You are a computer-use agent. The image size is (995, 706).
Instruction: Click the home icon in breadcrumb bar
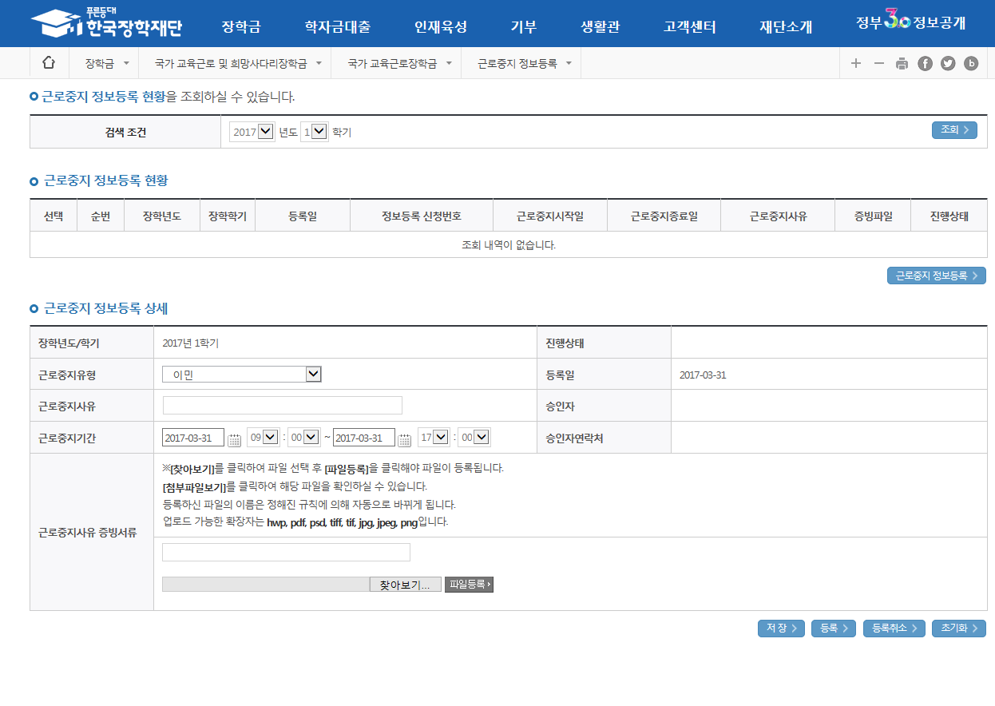49,63
